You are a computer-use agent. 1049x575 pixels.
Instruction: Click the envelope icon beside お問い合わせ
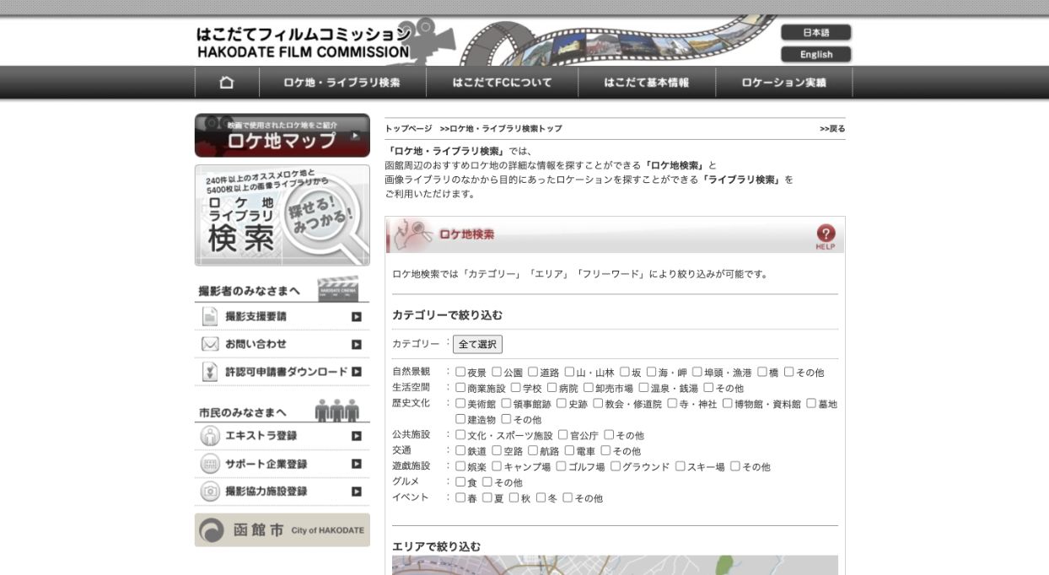click(x=210, y=344)
